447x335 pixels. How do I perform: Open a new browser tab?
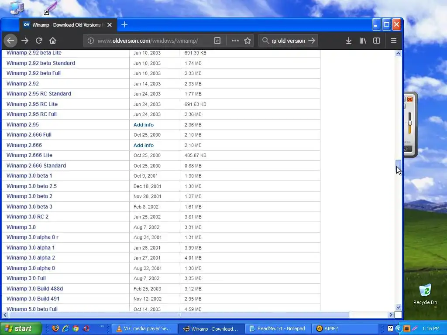(x=124, y=25)
